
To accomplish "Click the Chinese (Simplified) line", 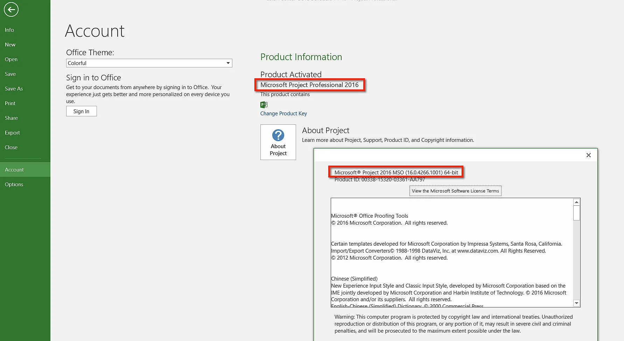I will (x=354, y=279).
